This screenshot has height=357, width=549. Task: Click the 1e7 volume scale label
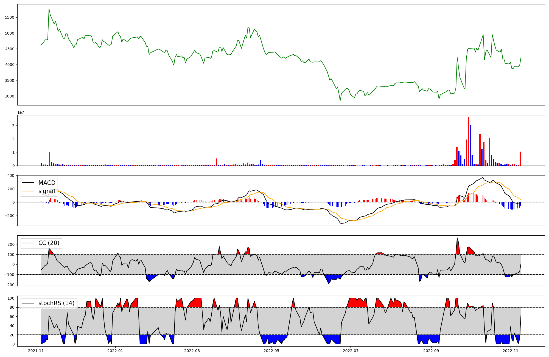[21, 113]
